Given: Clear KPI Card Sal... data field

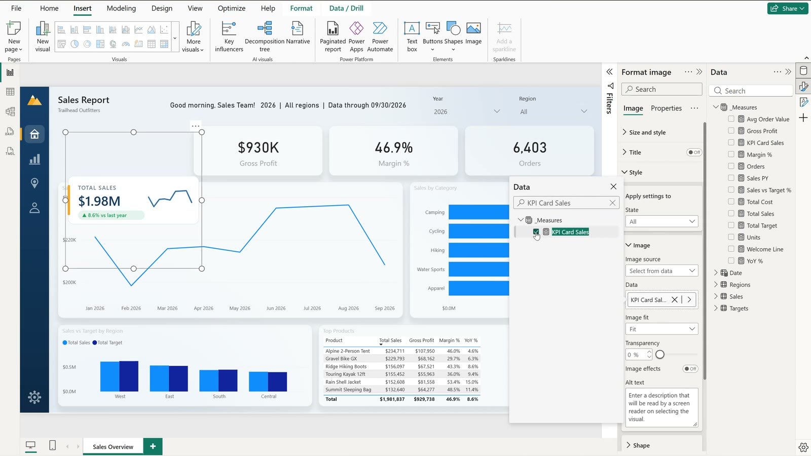Looking at the screenshot, I should (x=675, y=300).
